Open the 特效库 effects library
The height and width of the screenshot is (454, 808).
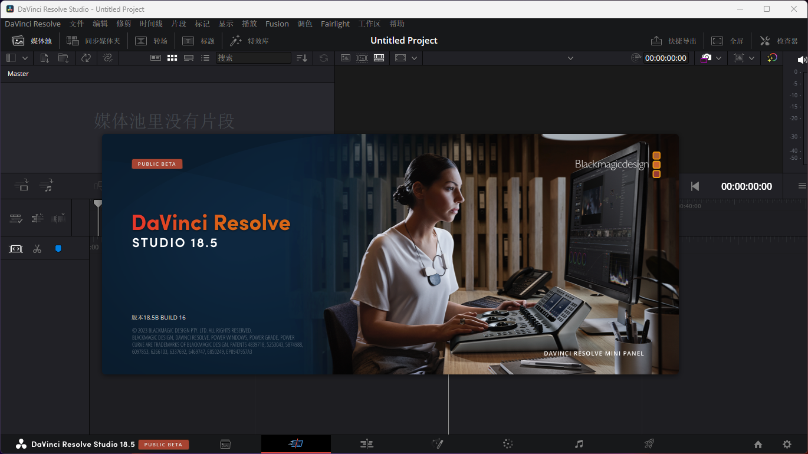249,41
